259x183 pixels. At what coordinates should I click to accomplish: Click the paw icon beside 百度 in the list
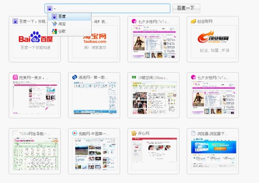(54, 16)
